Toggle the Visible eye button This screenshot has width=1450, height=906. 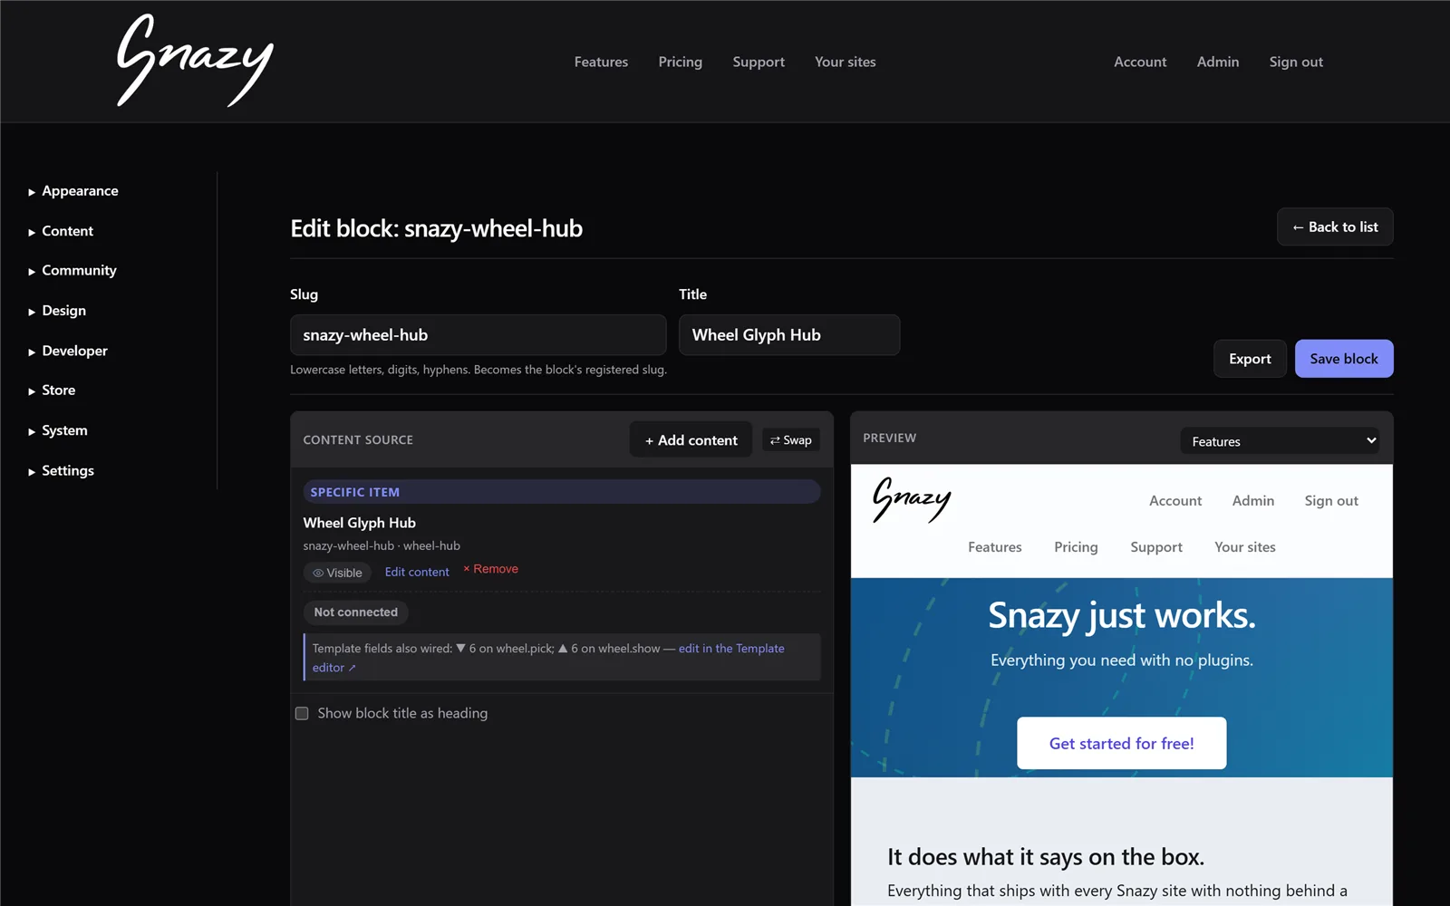(x=337, y=573)
